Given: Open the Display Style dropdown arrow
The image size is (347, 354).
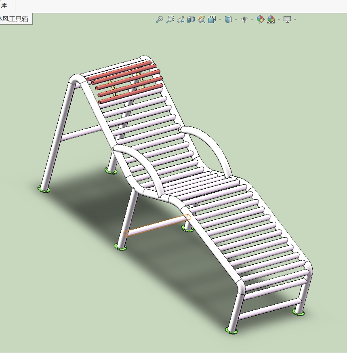Looking at the screenshot, I should tap(236, 20).
